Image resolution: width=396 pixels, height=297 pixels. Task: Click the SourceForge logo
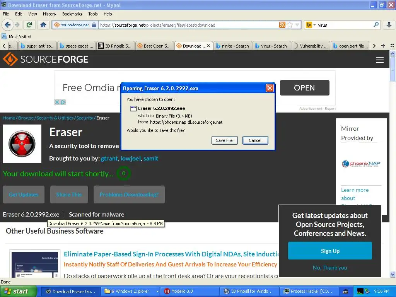(46, 59)
